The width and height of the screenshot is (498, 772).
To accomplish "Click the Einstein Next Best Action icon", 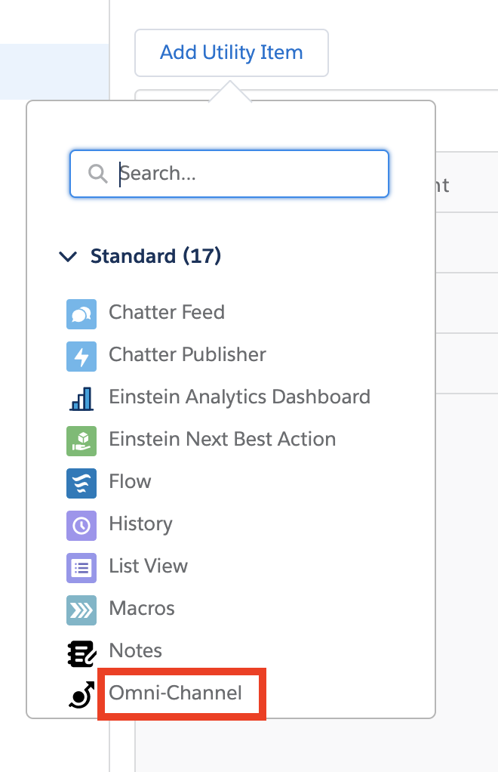I will pos(81,440).
